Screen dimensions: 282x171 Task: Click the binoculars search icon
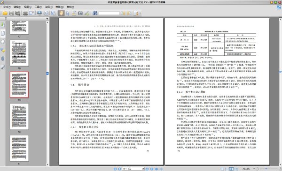tap(95, 13)
